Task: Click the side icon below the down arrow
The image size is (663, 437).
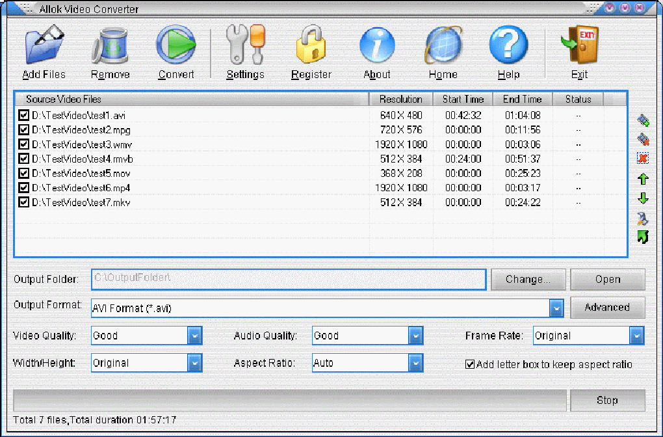Action: click(x=643, y=218)
